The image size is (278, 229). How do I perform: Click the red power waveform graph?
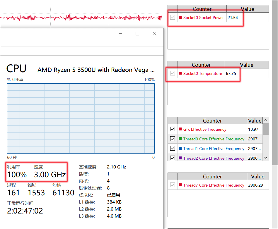tap(81, 18)
